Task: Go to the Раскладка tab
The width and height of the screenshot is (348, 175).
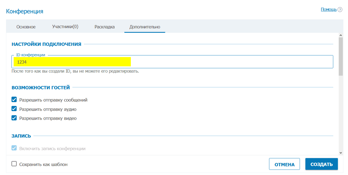Action: (105, 27)
